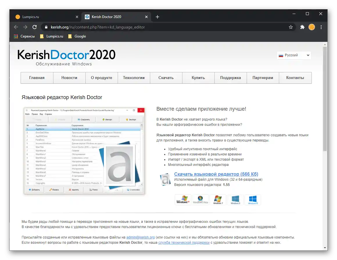Switch to the Lumpics.ru tab
The image size is (337, 260).
pos(46,17)
